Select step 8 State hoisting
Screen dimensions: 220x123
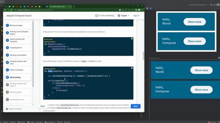click(x=18, y=77)
